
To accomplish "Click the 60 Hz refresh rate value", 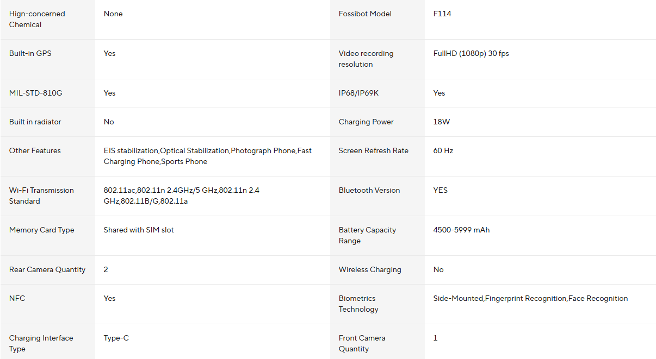I will click(443, 151).
